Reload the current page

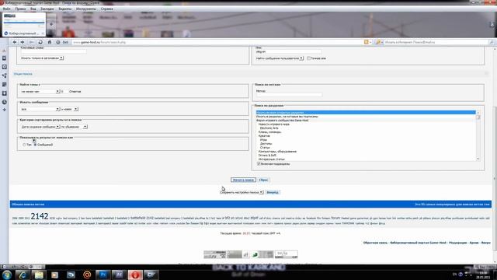(x=40, y=42)
